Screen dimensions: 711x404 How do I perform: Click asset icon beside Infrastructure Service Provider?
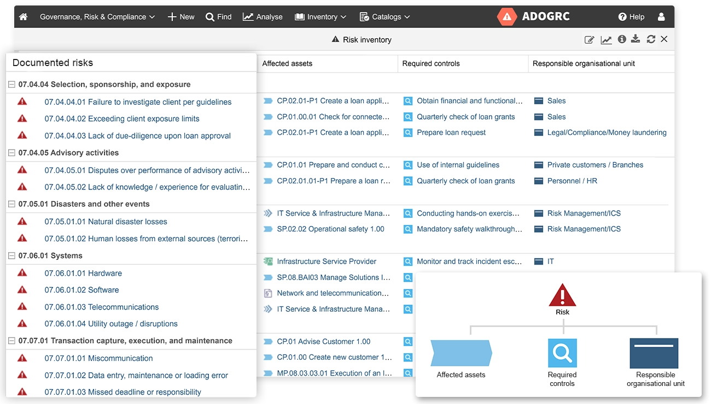click(268, 262)
